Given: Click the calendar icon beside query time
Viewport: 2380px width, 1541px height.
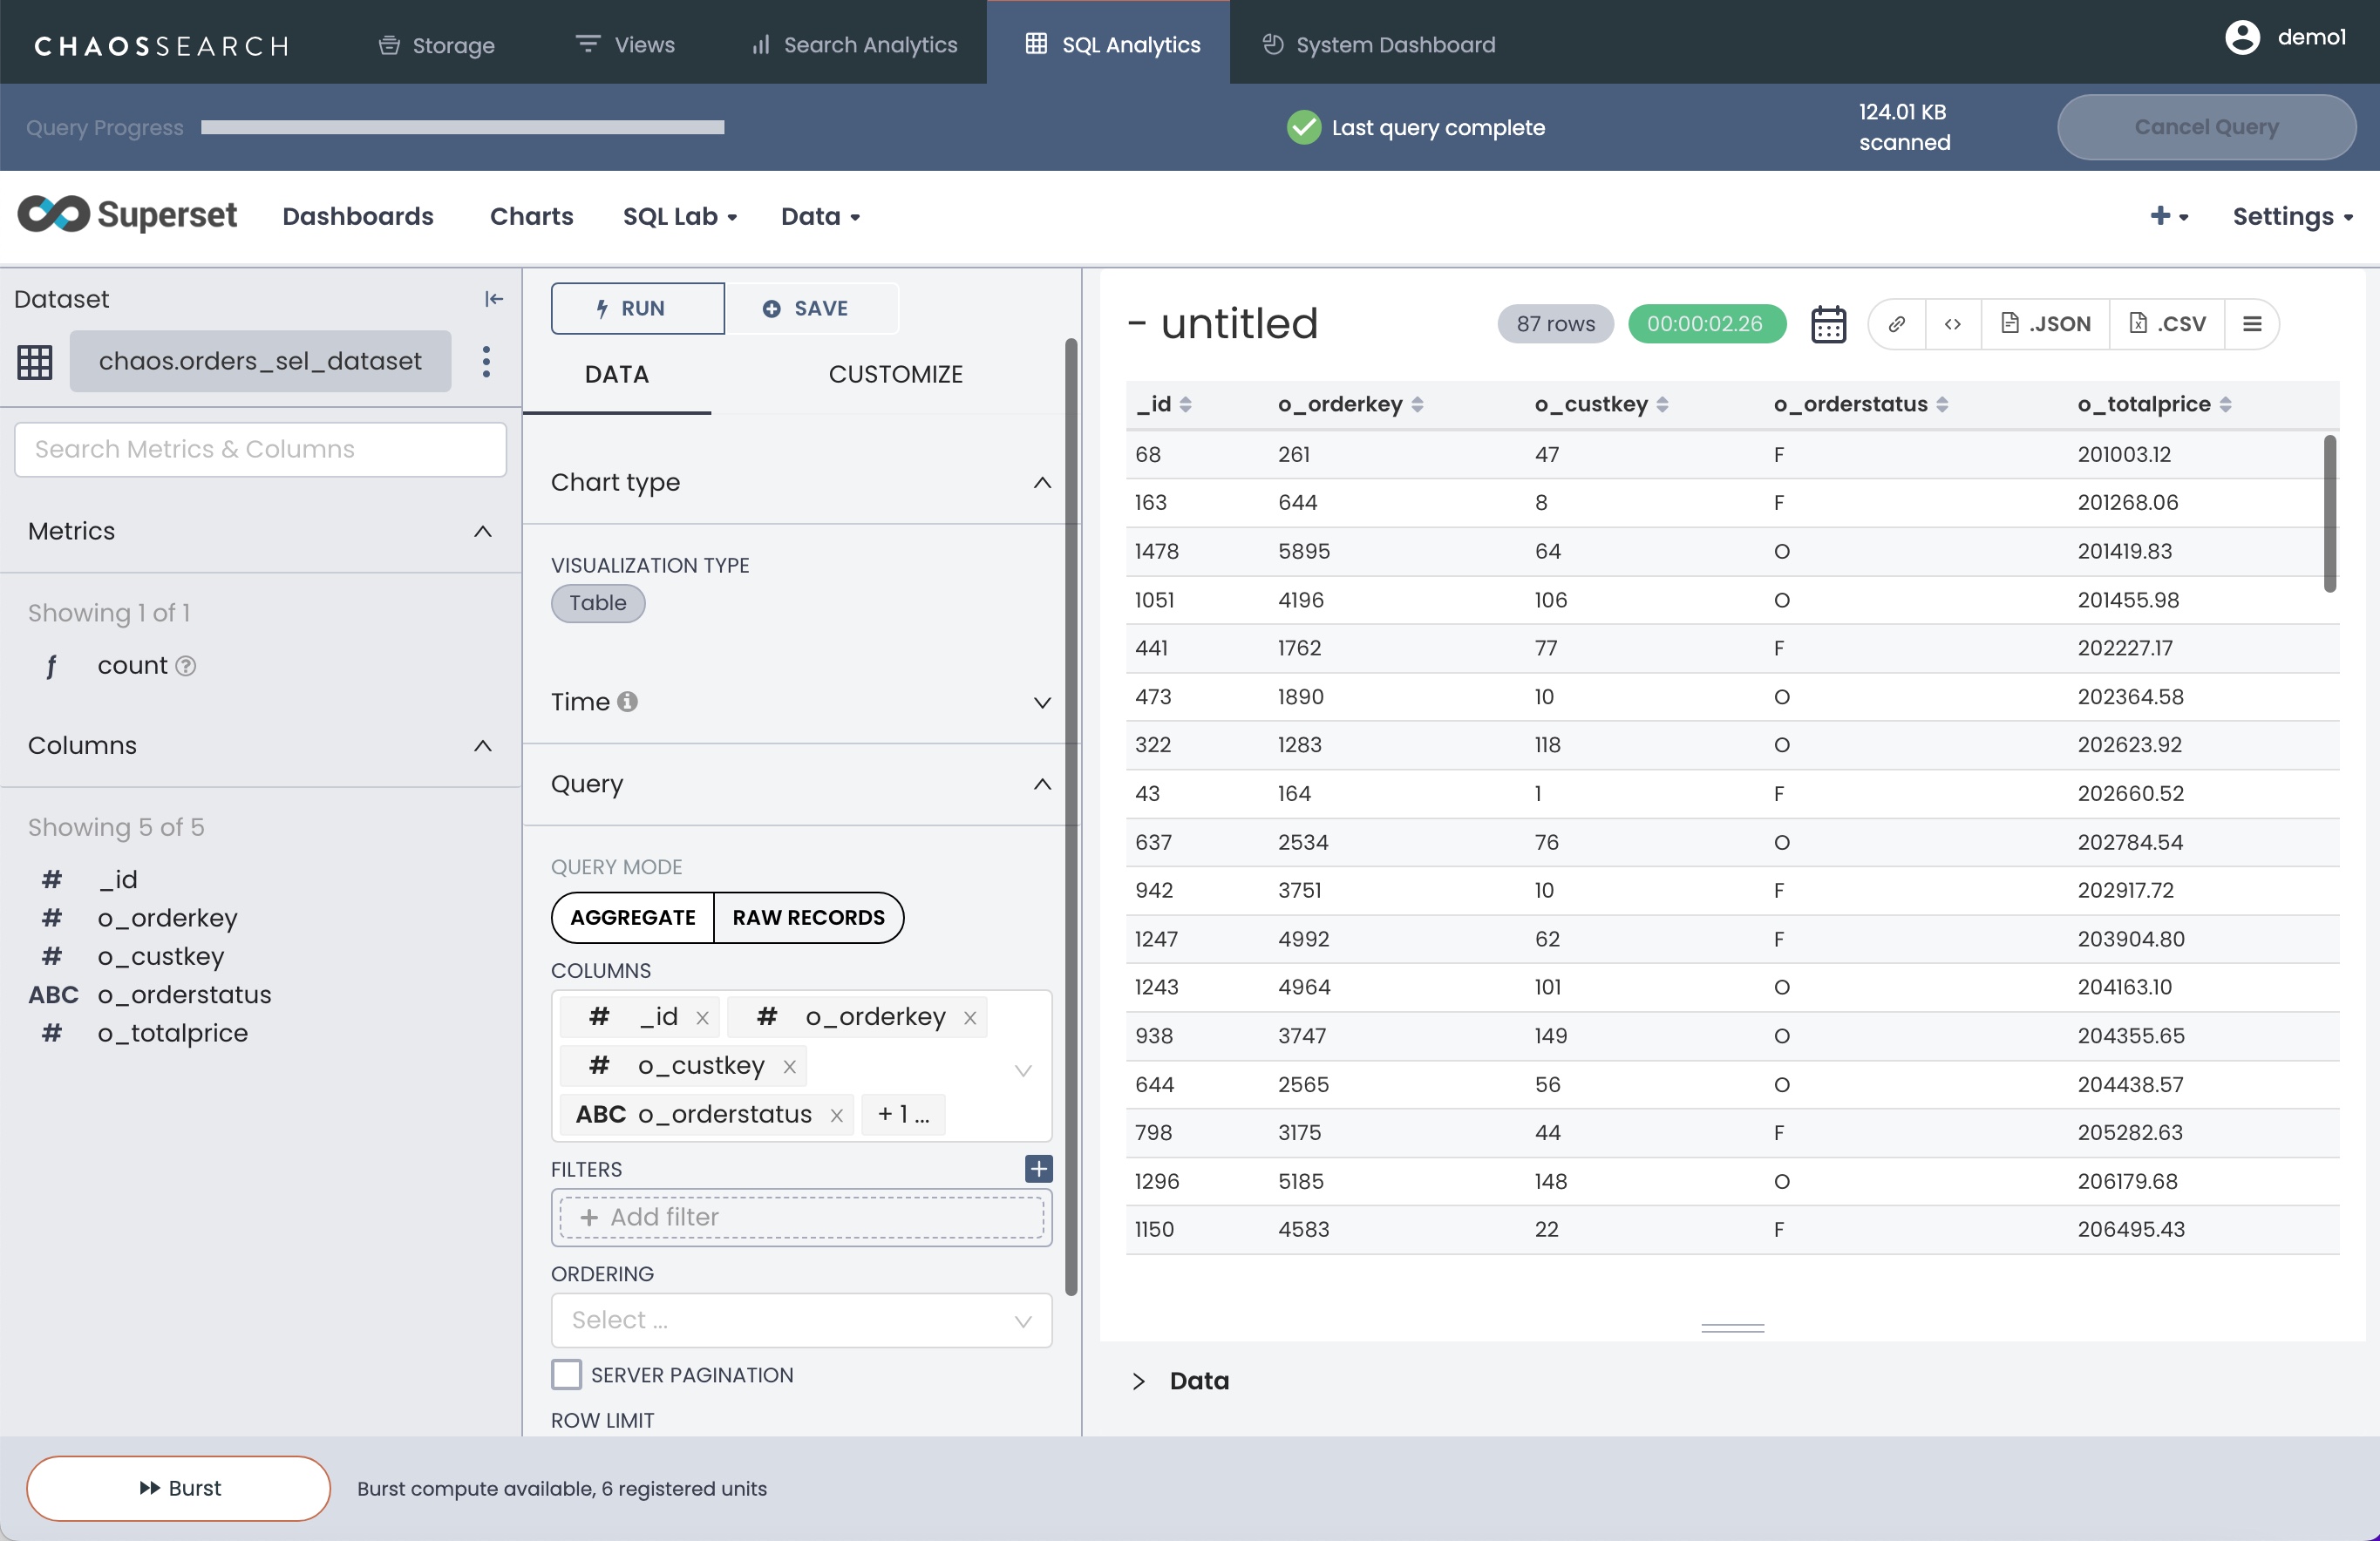Looking at the screenshot, I should tap(1828, 324).
